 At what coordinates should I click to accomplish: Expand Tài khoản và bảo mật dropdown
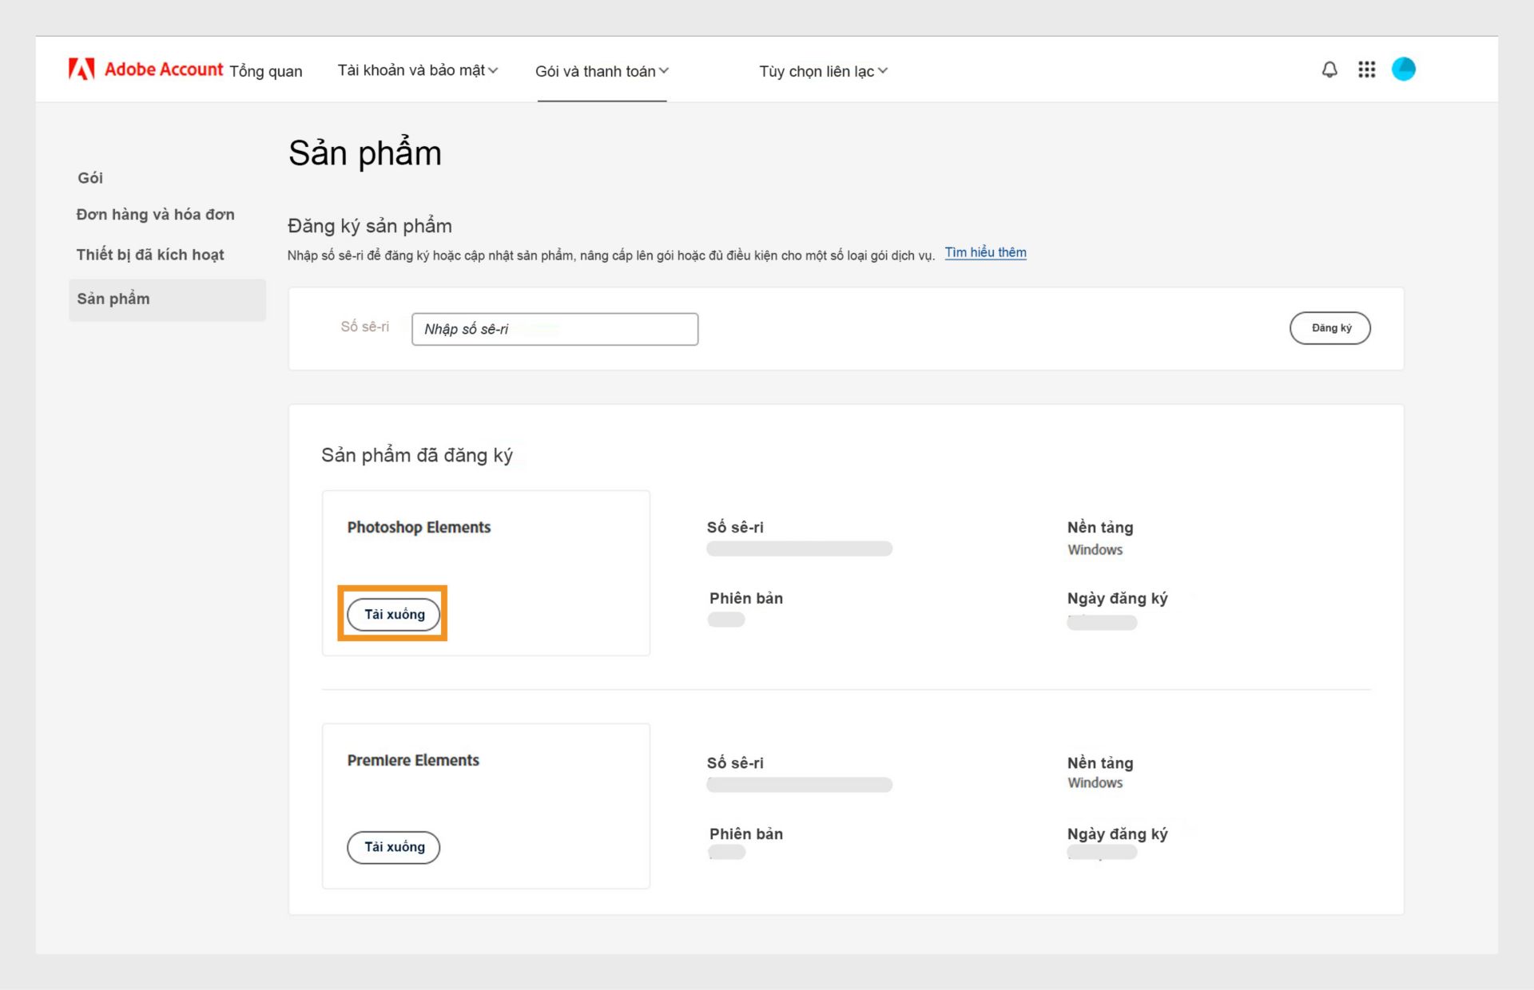417,71
